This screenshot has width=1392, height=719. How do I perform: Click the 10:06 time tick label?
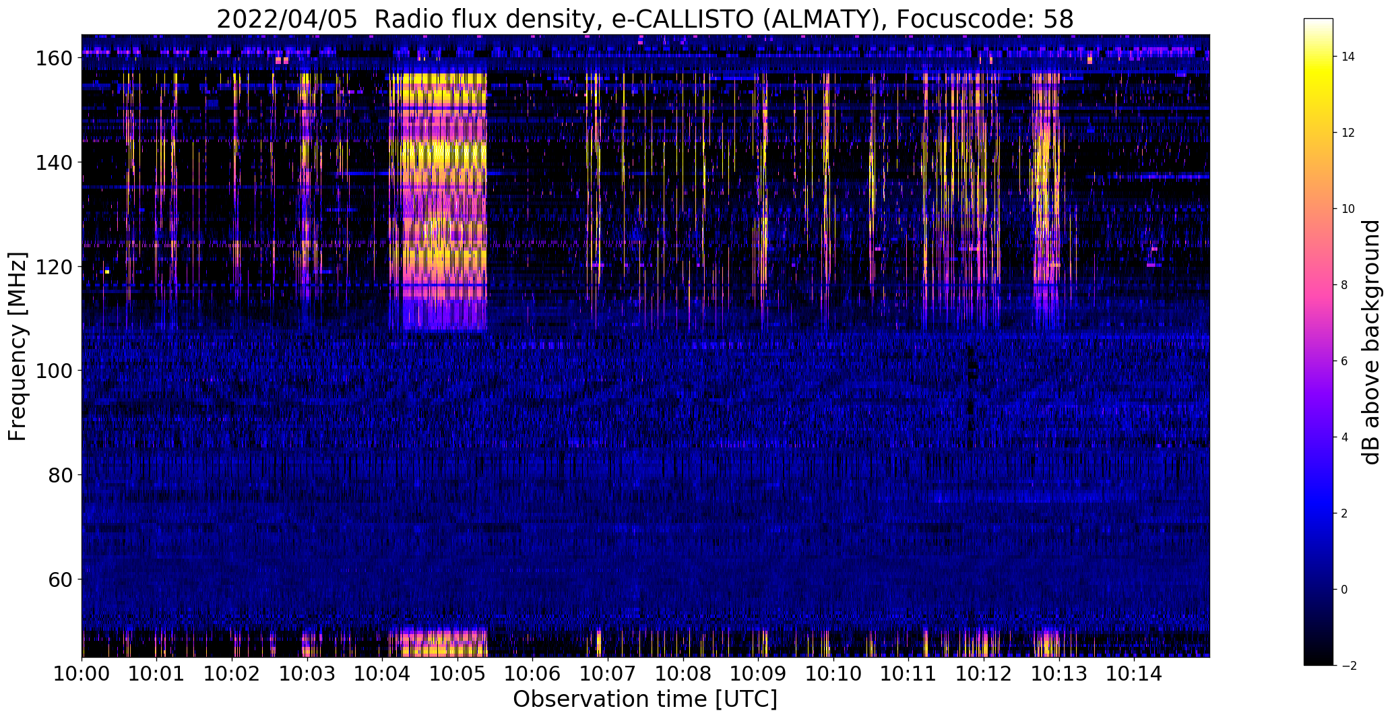(x=533, y=673)
